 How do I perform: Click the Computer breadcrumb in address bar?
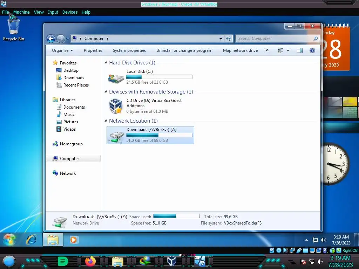(94, 39)
